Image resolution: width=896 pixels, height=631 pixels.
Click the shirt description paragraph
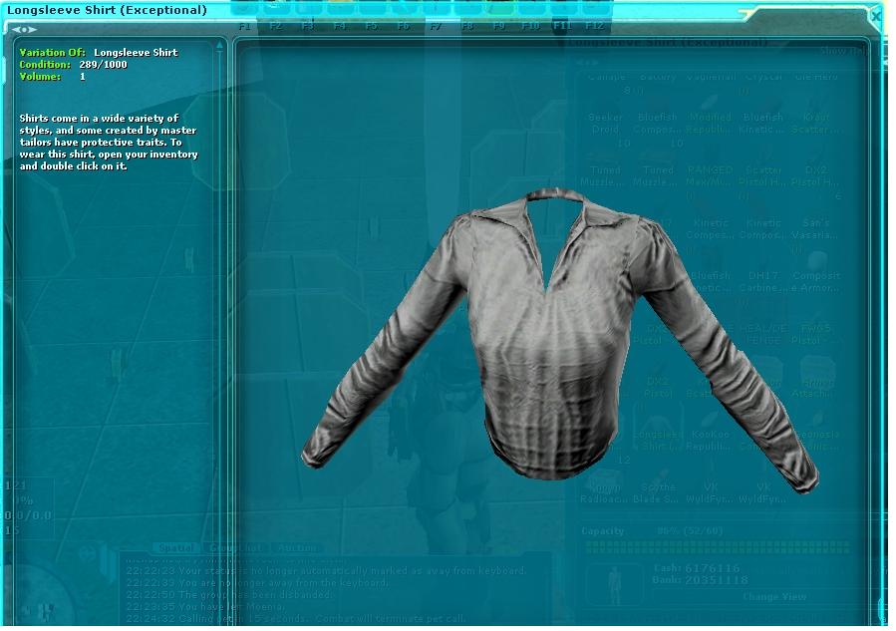(109, 142)
